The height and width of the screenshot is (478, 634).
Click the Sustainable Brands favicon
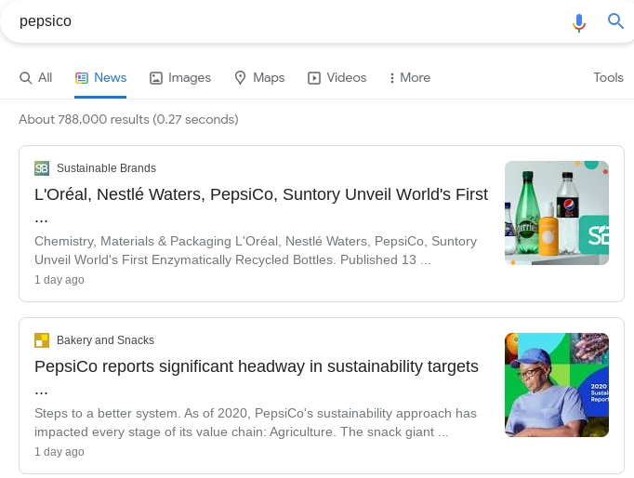[42, 168]
